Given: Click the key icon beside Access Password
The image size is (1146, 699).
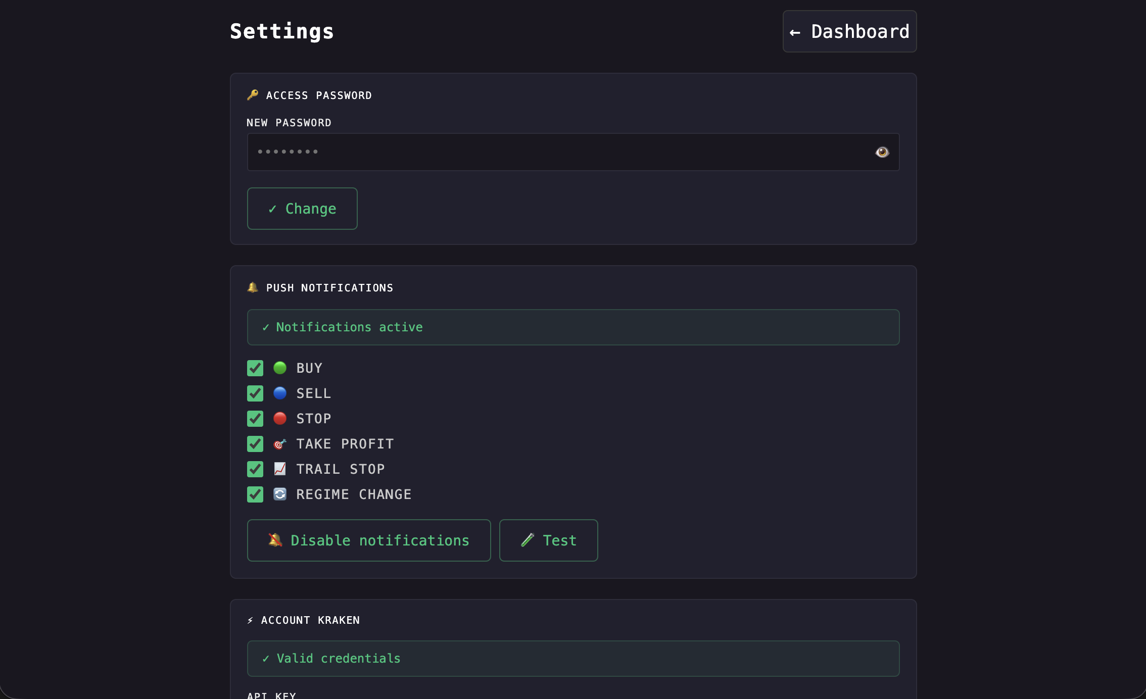Looking at the screenshot, I should click(253, 95).
